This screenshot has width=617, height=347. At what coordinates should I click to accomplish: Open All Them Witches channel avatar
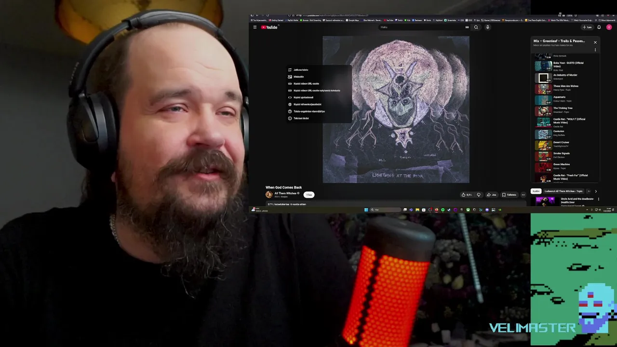[x=269, y=195]
